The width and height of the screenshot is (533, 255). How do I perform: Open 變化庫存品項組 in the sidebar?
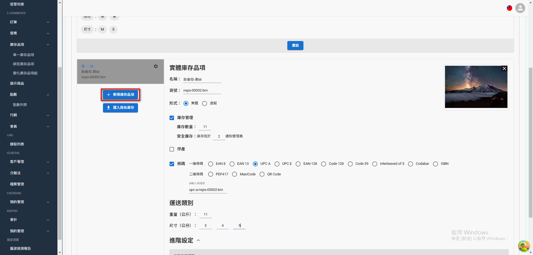coord(25,73)
